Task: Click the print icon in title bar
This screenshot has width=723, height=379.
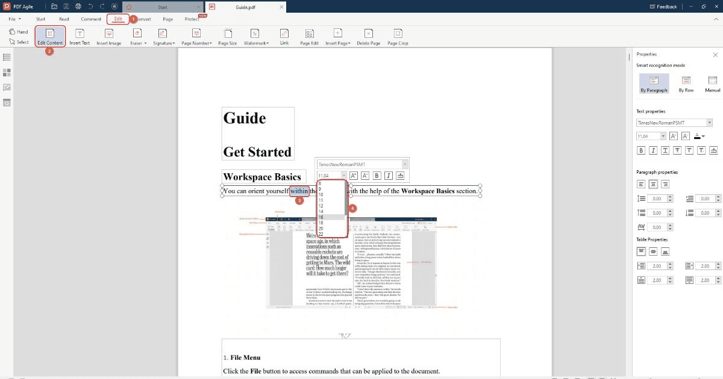Action: [78, 7]
